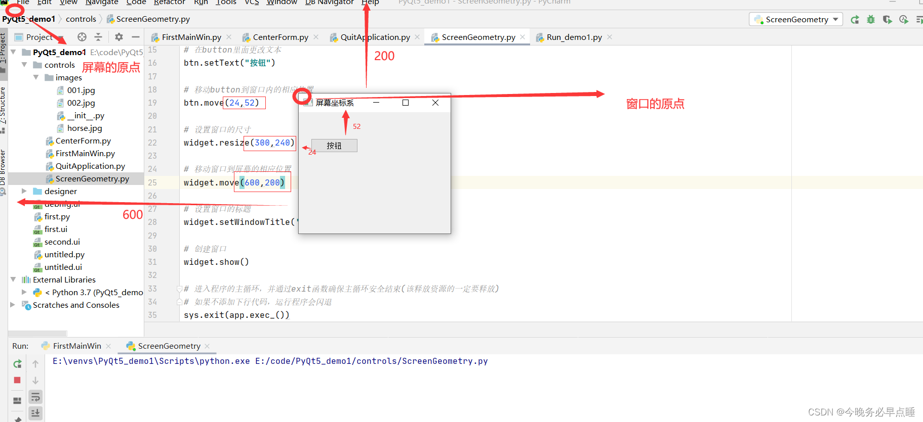Open the ScreenGeometry run configuration dropdown
923x422 pixels.
796,19
